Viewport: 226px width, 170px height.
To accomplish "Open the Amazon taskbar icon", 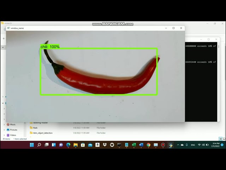I will click(x=97, y=145).
